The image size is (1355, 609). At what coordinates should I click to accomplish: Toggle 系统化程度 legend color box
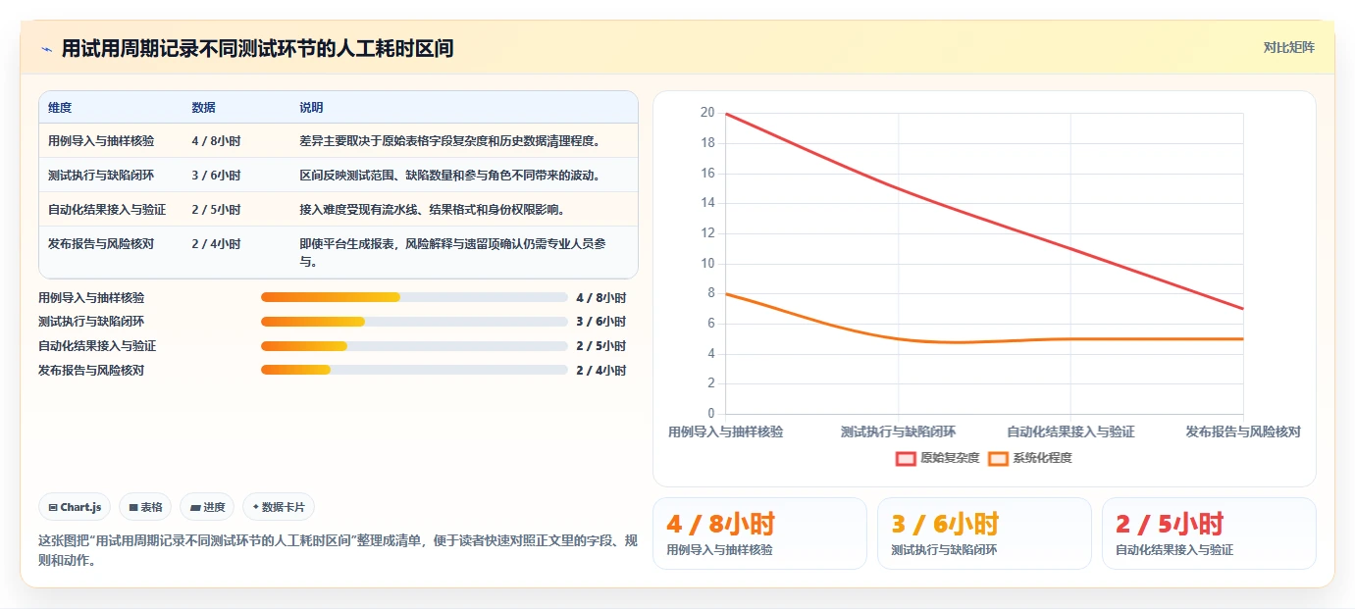(x=998, y=458)
